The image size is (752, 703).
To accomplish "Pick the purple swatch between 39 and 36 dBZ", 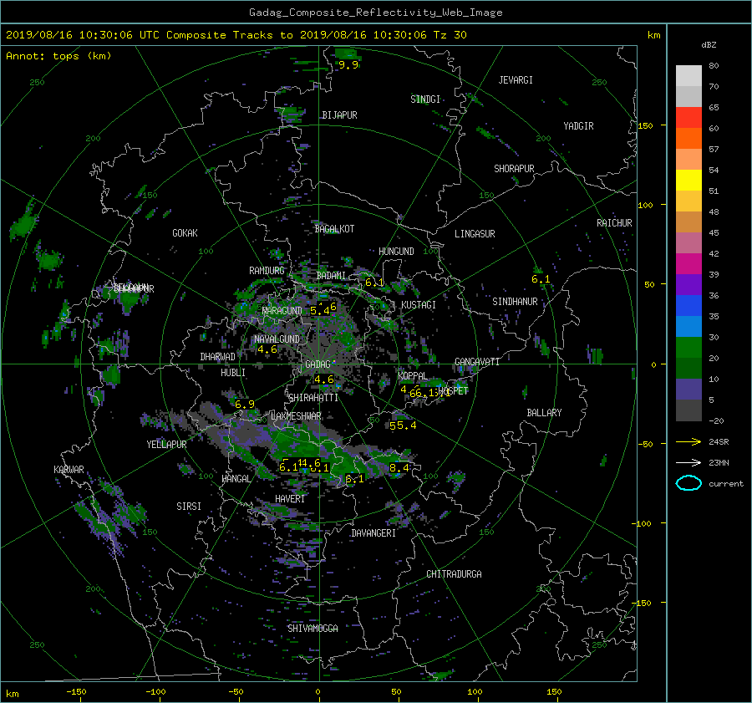I will (x=688, y=285).
